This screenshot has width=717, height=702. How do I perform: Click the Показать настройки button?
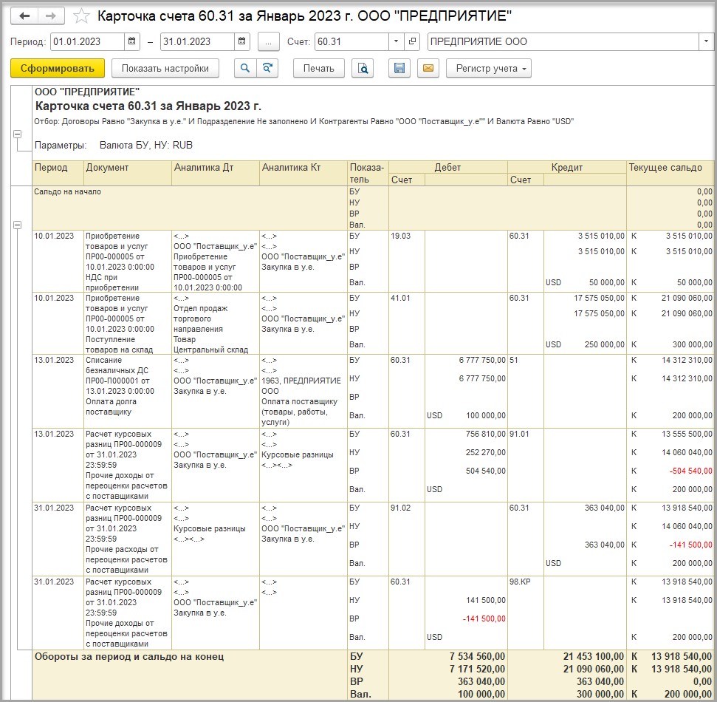165,69
